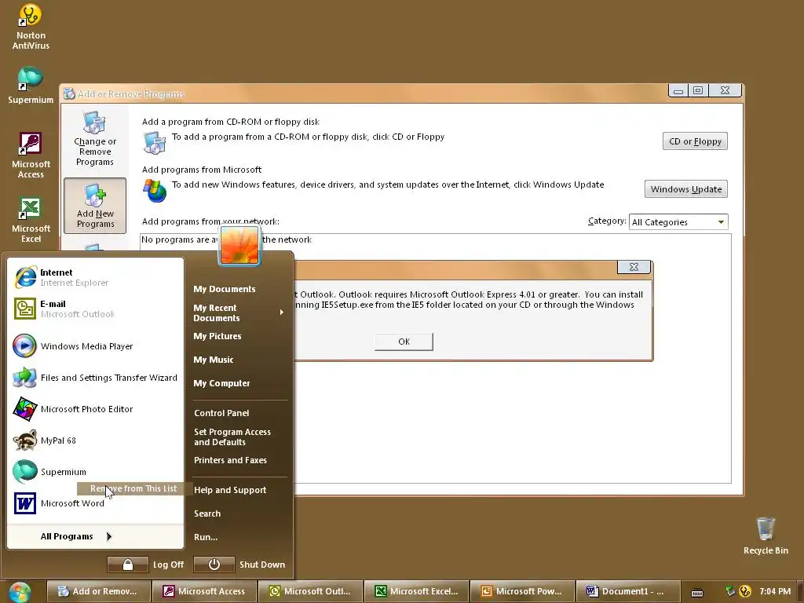Launch Microsoft Photo Editor from Start menu

click(96, 408)
